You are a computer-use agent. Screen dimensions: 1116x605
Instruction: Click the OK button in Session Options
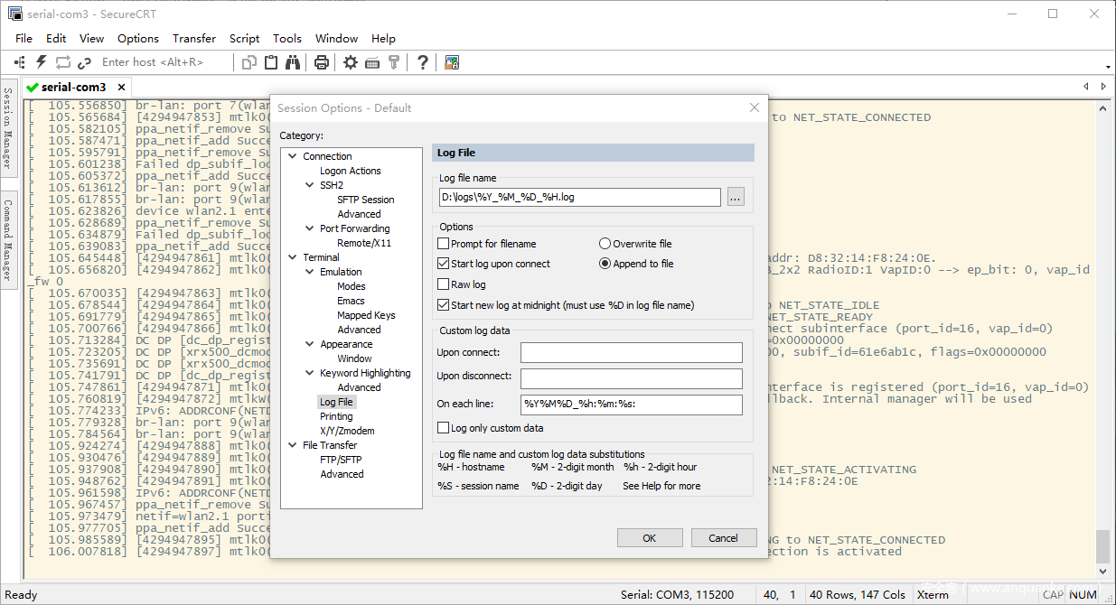pyautogui.click(x=649, y=538)
